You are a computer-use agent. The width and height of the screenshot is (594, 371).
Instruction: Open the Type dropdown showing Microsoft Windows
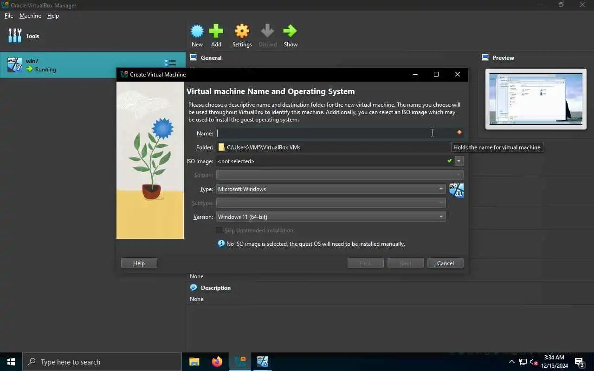331,189
